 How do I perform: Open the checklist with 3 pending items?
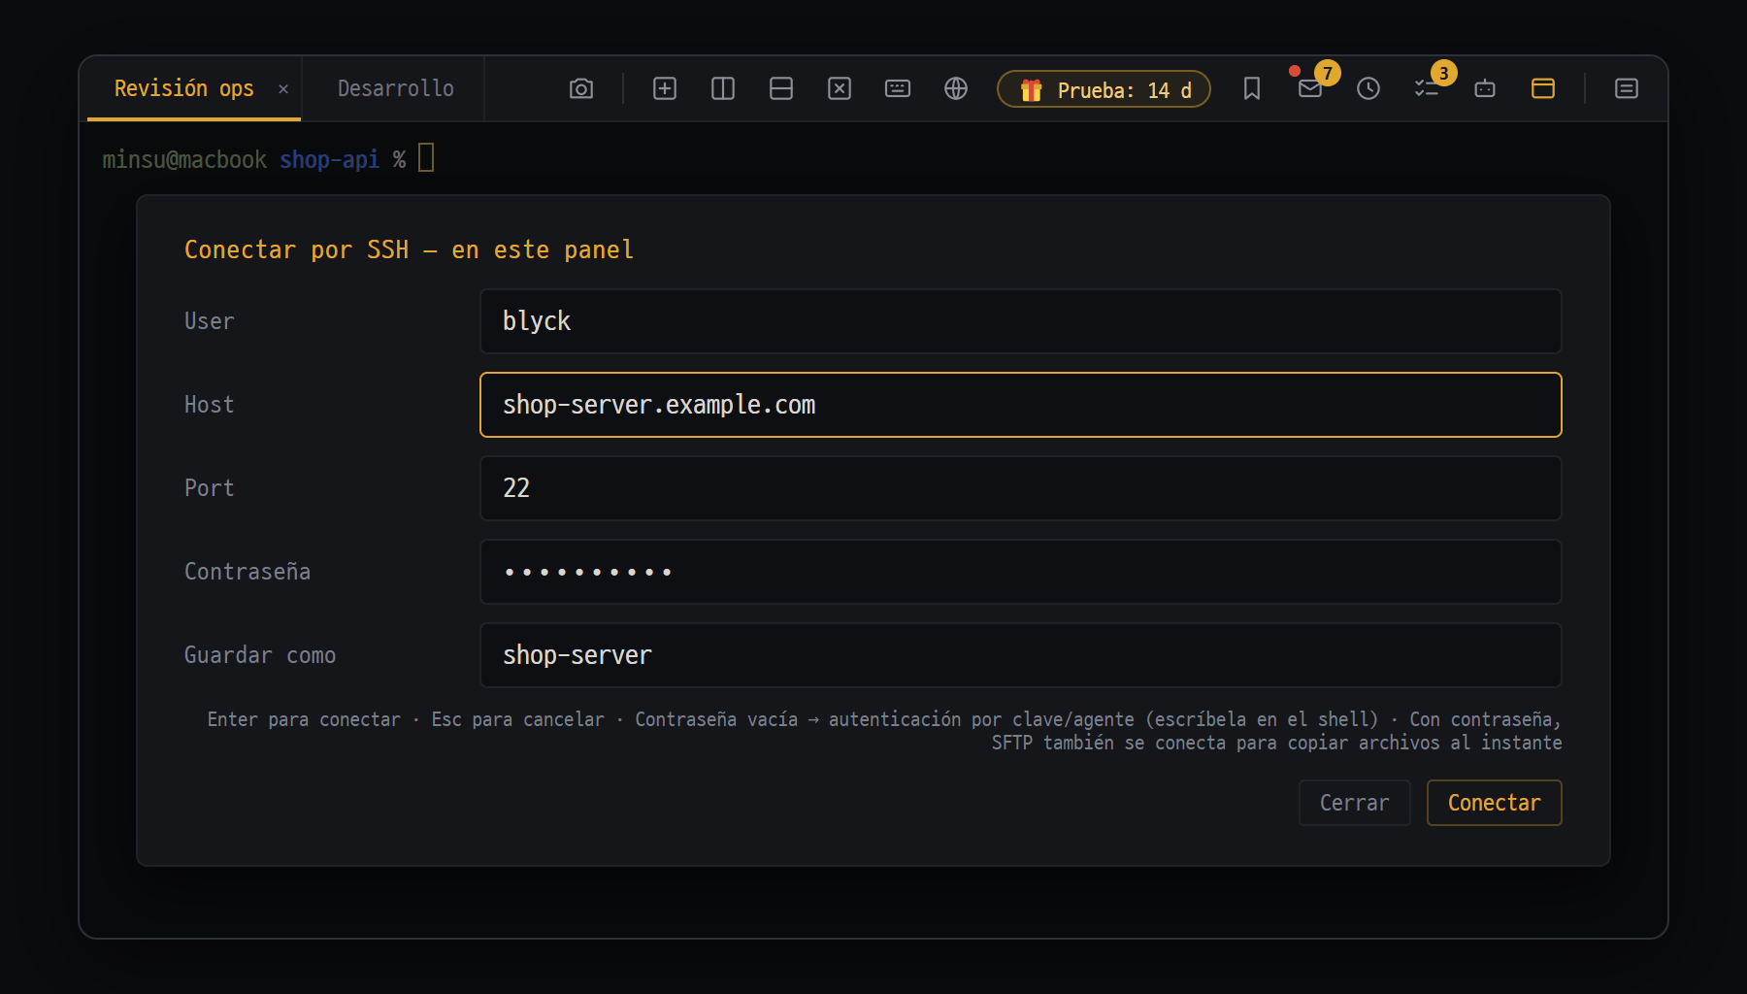click(x=1427, y=89)
